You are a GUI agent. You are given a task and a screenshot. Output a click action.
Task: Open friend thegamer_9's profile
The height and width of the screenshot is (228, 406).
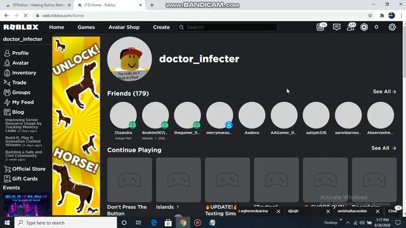(x=188, y=115)
